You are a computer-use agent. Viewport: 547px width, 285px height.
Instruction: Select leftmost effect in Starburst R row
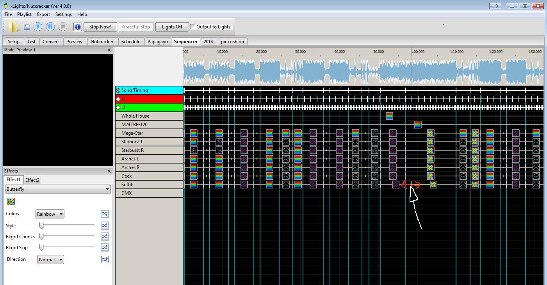click(194, 150)
